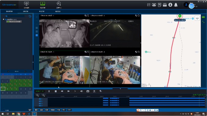
Task: Click the fullscreen video layout icon
Action: pyautogui.click(x=37, y=17)
